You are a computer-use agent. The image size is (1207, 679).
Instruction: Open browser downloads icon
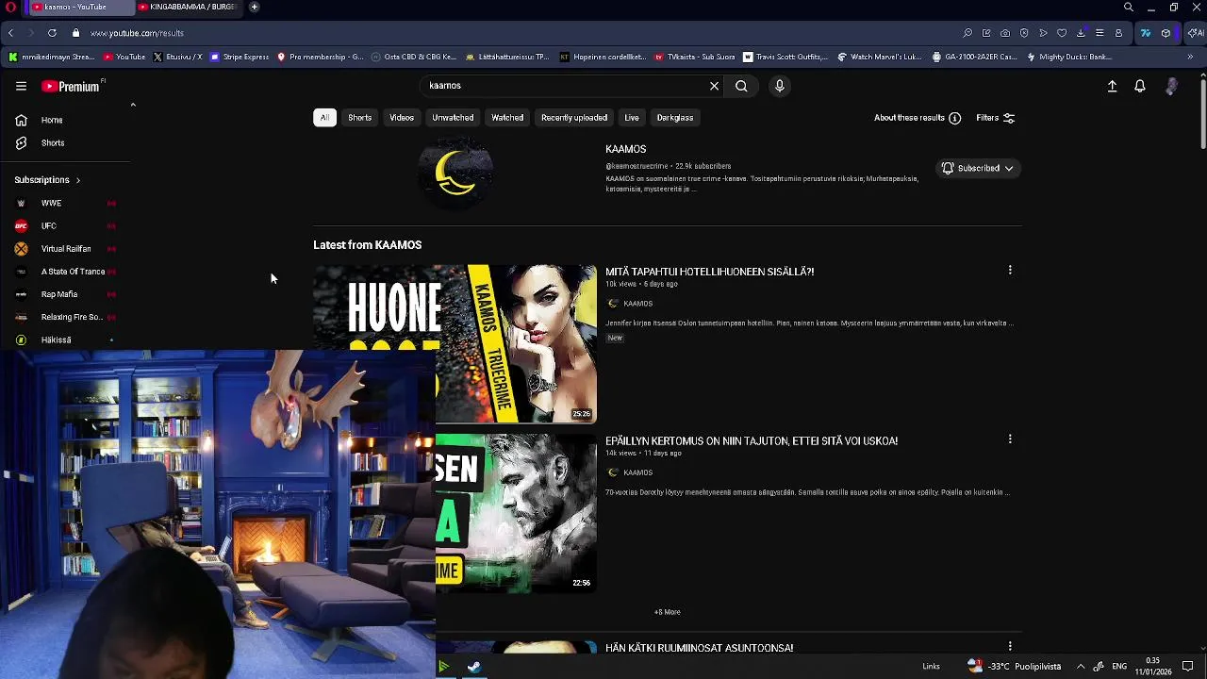[1081, 33]
